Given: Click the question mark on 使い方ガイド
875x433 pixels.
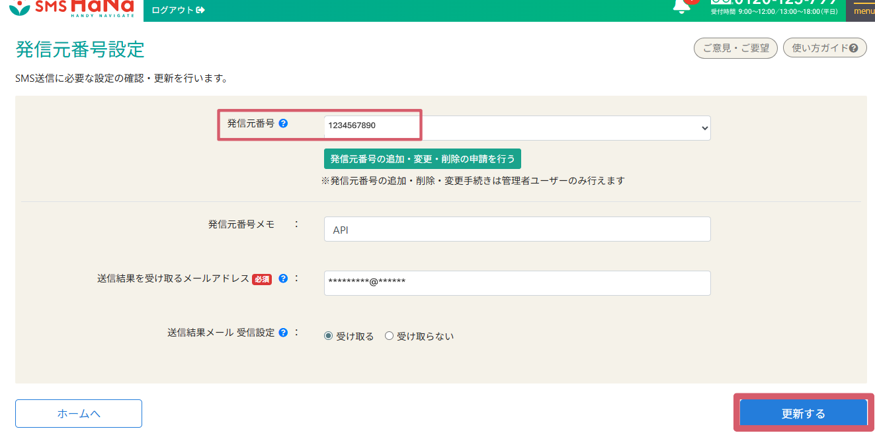Looking at the screenshot, I should tap(853, 48).
